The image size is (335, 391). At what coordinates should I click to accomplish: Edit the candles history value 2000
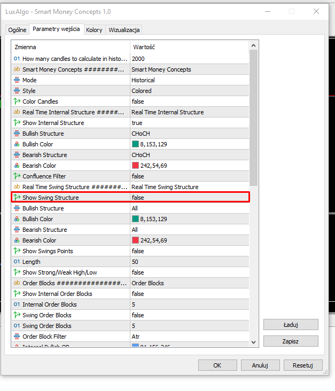[x=190, y=59]
